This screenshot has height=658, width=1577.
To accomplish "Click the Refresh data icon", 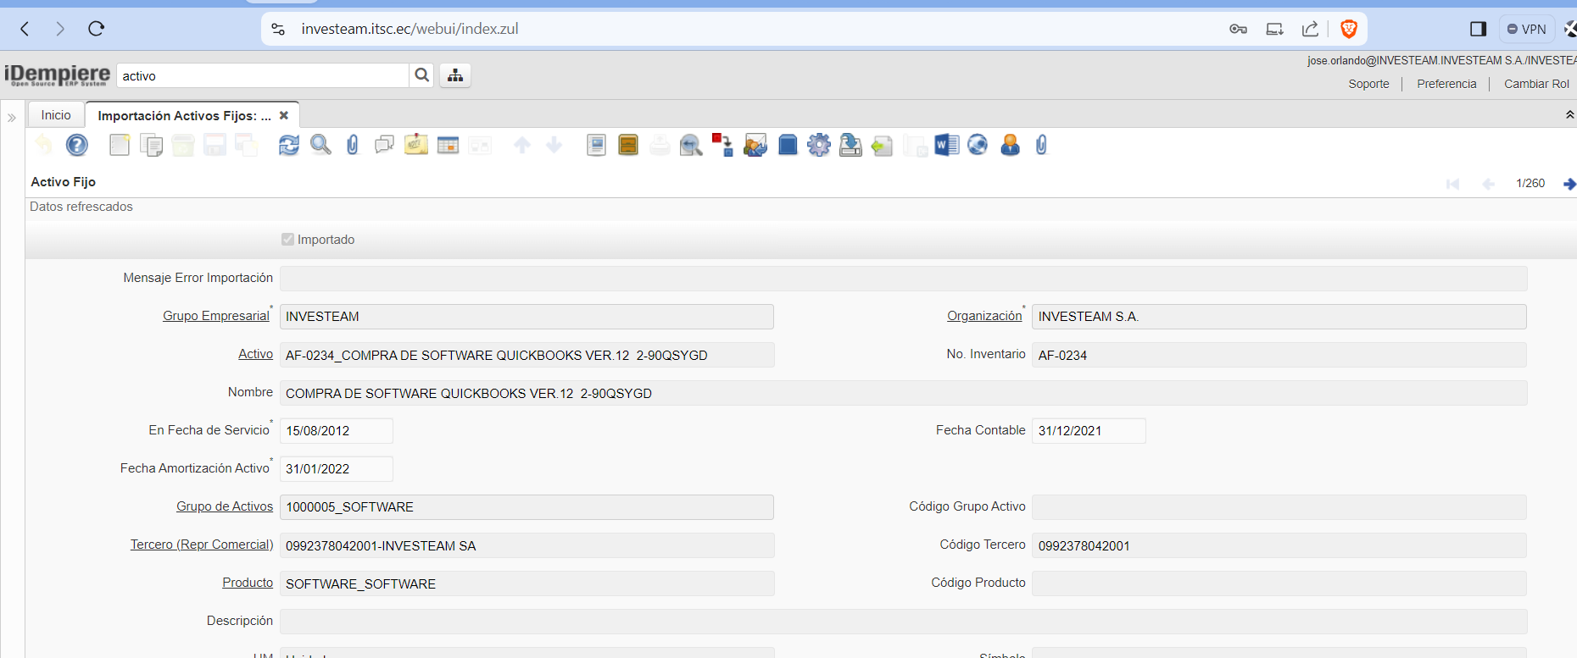I will tap(289, 146).
